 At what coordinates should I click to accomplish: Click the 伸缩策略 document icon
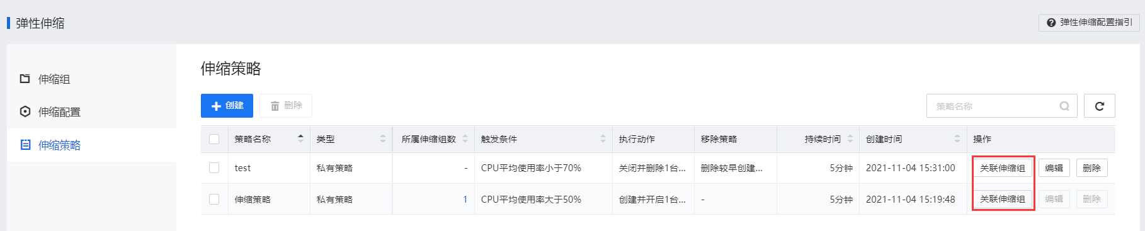tap(25, 145)
